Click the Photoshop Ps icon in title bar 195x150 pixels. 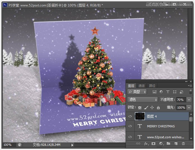(5, 5)
